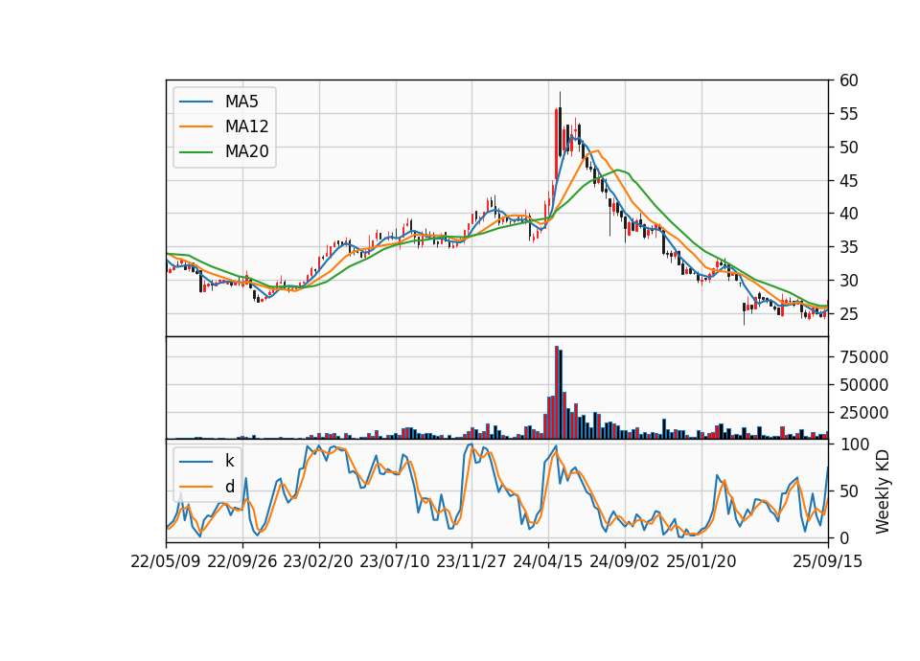Click the 23/07/10 date tick label
This screenshot has width=920, height=661.
tap(395, 562)
